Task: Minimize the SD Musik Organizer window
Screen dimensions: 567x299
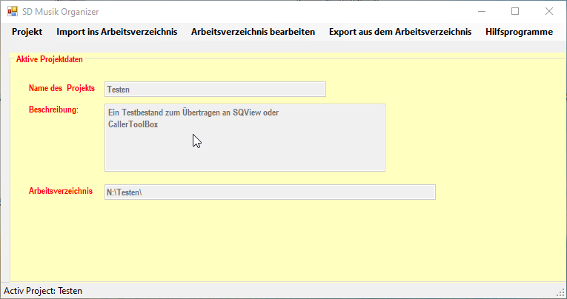Action: pyautogui.click(x=481, y=11)
